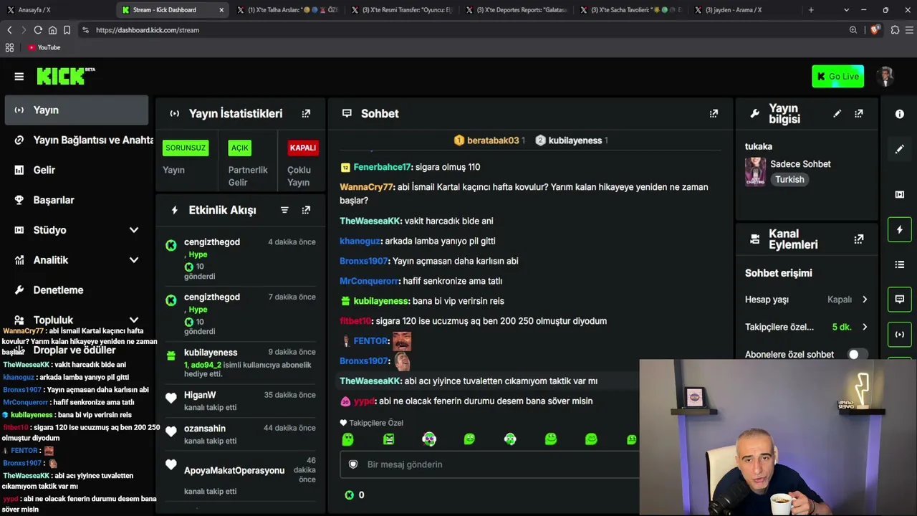
Task: Open beratabak03 top gifter name
Action: 493,140
